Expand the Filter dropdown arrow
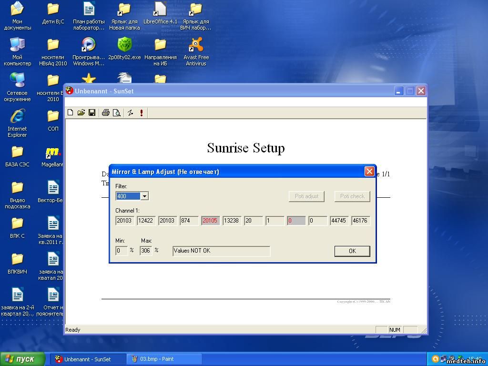Image resolution: width=488 pixels, height=366 pixels. click(144, 196)
